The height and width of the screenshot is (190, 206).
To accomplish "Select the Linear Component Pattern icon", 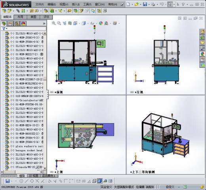I will [x=23, y=11].
